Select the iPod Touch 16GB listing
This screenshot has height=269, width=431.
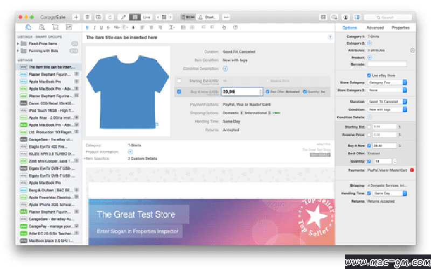[x=50, y=110]
